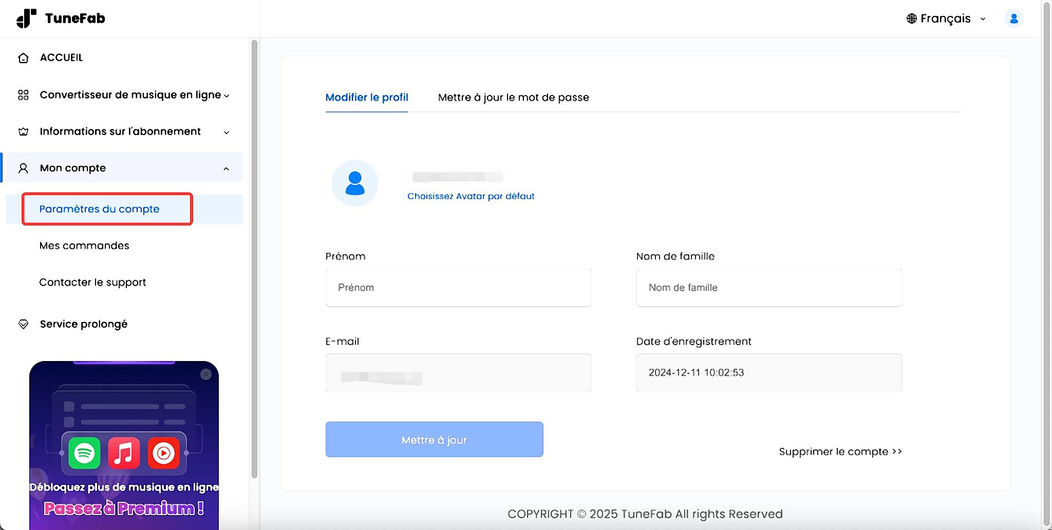
Task: Open the Français language dropdown
Action: tap(984, 18)
